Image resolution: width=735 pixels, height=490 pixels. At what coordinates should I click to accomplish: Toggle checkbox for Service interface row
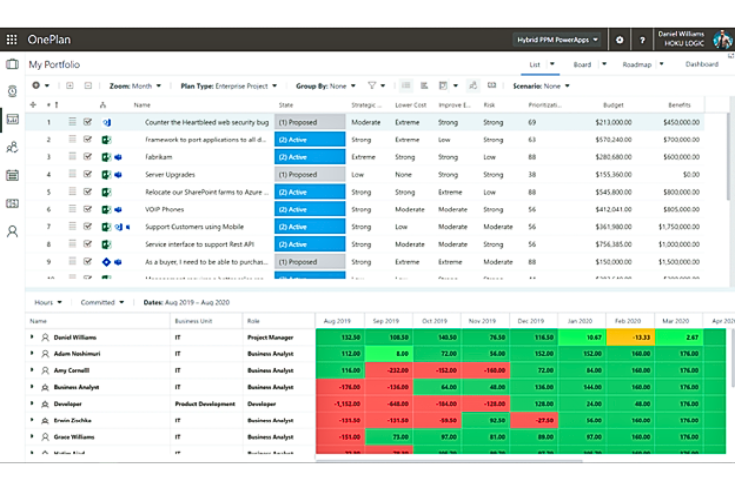(x=88, y=244)
